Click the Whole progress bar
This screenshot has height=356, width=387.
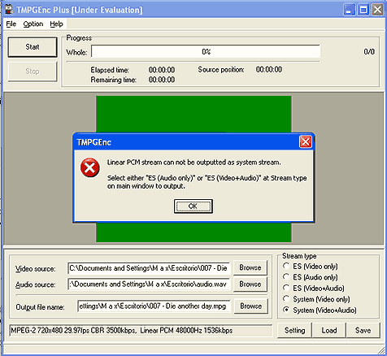206,51
